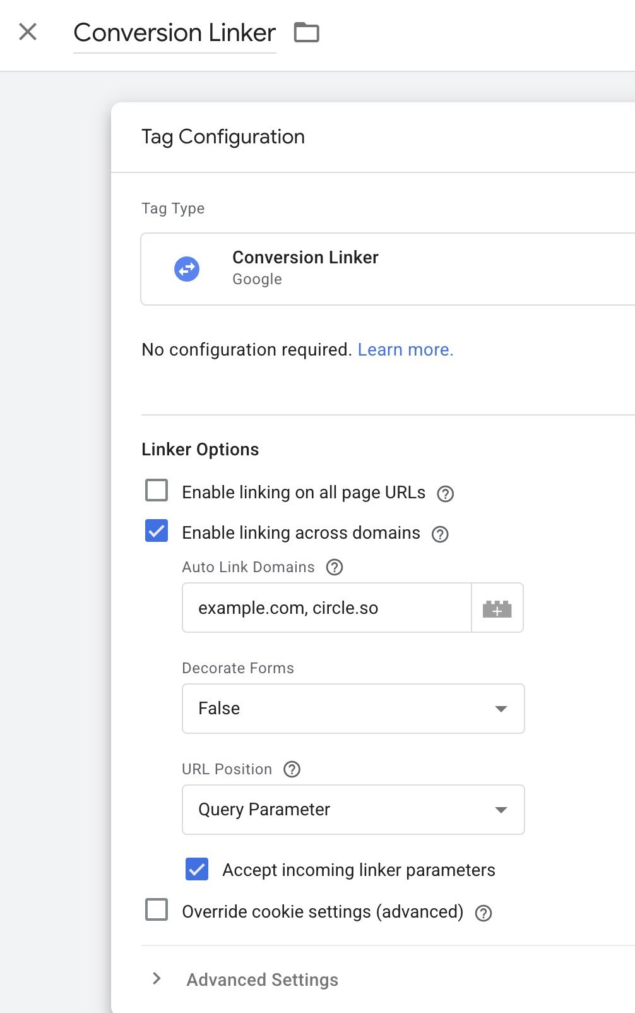Click the Auto Link Domains text field
The height and width of the screenshot is (1013, 635).
click(x=327, y=608)
